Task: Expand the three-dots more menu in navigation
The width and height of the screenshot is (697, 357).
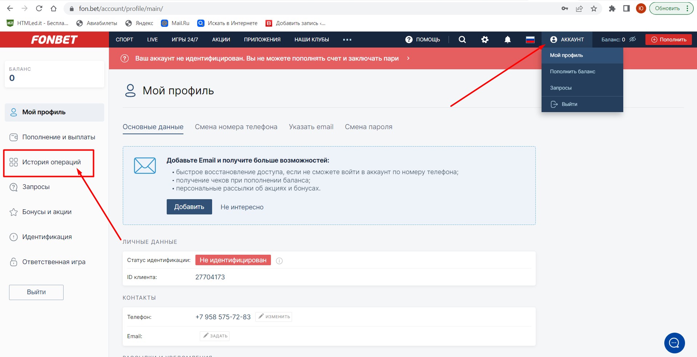Action: [x=347, y=40]
